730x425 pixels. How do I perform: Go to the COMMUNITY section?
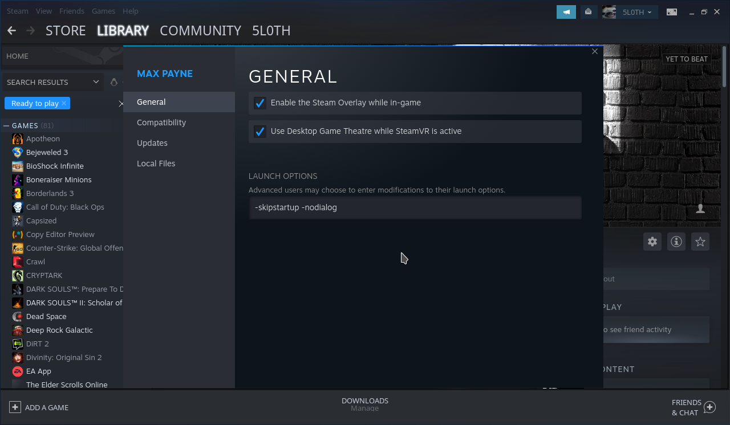(x=200, y=31)
